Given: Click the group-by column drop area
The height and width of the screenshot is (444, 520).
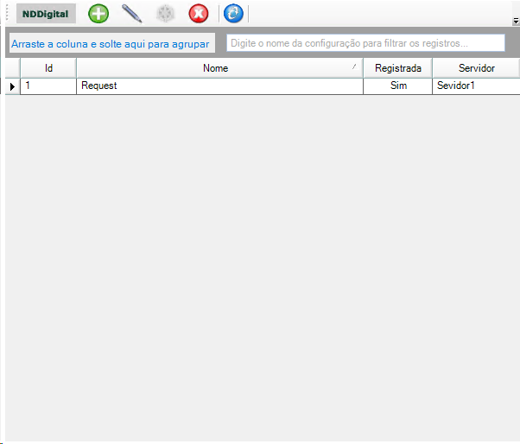Looking at the screenshot, I should click(112, 43).
